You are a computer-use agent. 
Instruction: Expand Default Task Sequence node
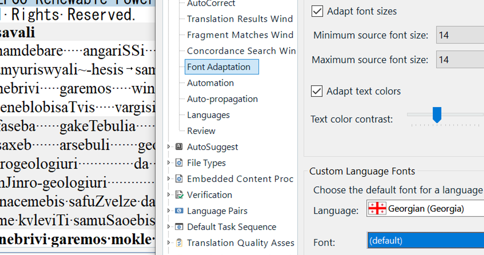pos(169,227)
